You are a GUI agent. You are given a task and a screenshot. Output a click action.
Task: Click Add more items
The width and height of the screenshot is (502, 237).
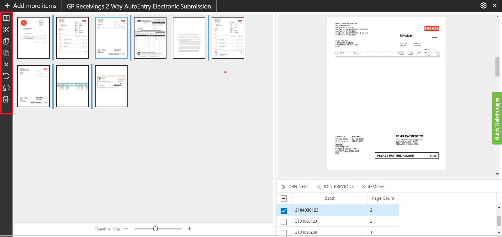30,6
